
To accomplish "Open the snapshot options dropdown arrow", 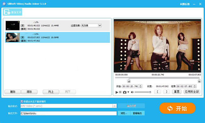I will [x=128, y=92].
